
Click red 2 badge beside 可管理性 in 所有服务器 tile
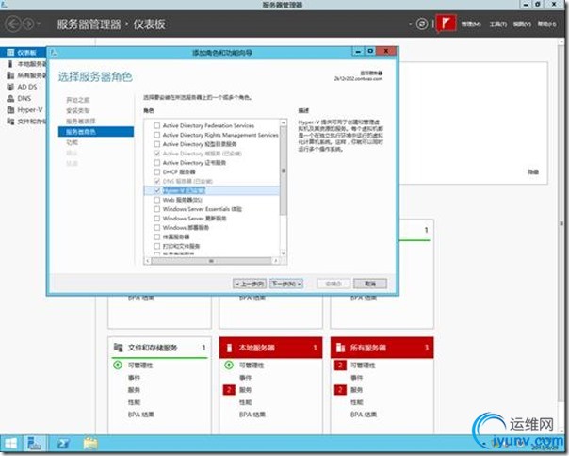click(x=340, y=366)
